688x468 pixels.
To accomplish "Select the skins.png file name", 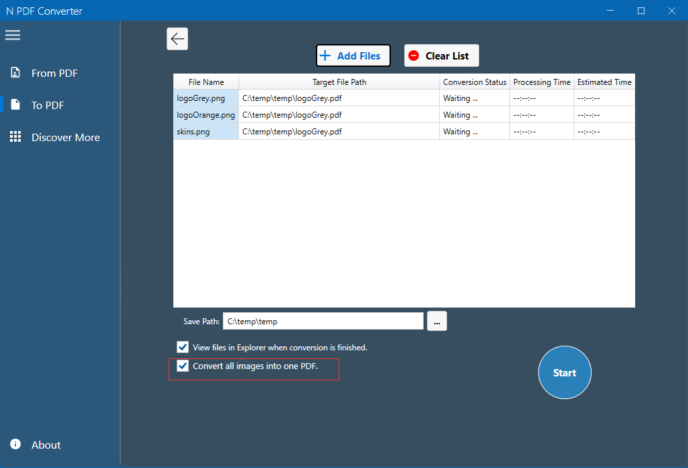I will (x=206, y=132).
